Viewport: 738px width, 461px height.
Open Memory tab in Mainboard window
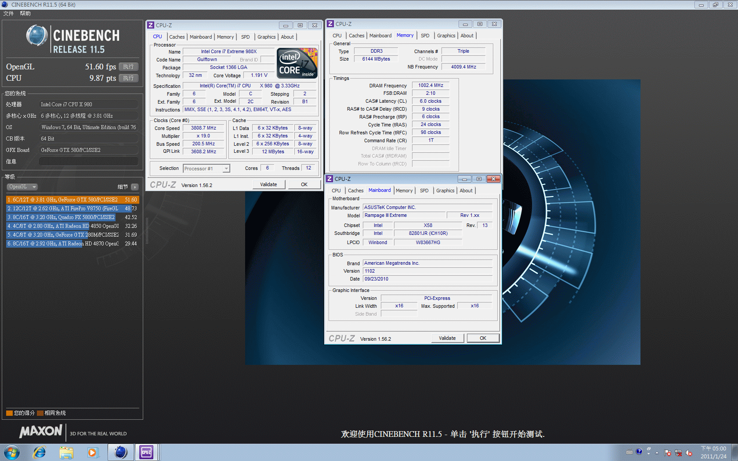pos(404,191)
